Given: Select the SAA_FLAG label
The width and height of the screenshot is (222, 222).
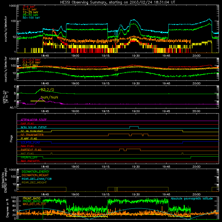Looking at the screenshot, I should pos(27,146).
